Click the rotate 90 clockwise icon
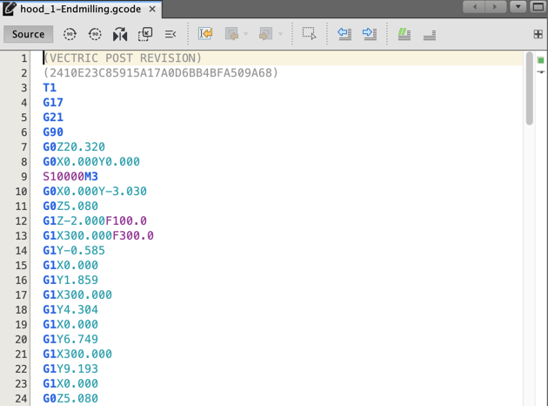This screenshot has height=406, width=548. point(70,34)
